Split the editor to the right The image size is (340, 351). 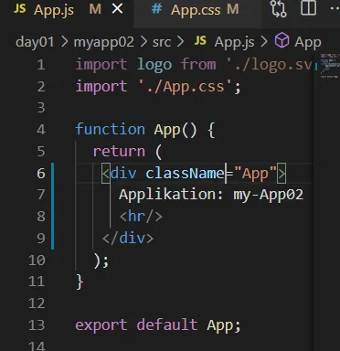pos(308,8)
